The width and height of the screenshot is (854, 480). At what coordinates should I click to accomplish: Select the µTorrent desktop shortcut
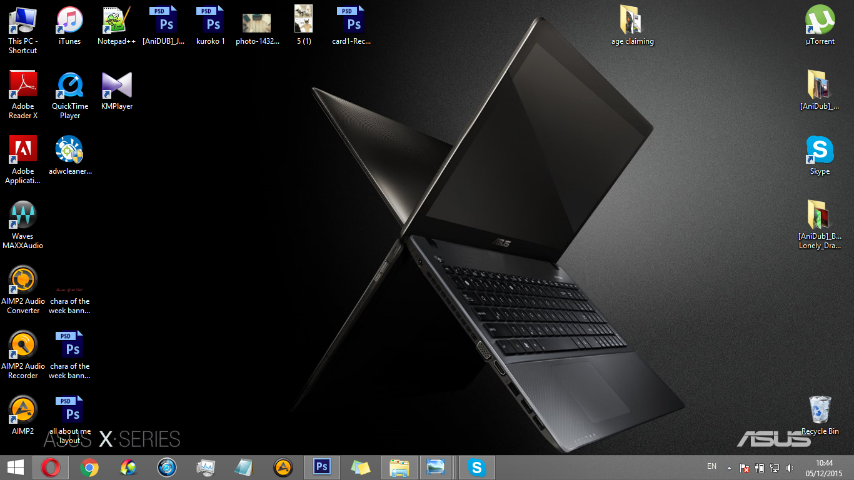(820, 26)
